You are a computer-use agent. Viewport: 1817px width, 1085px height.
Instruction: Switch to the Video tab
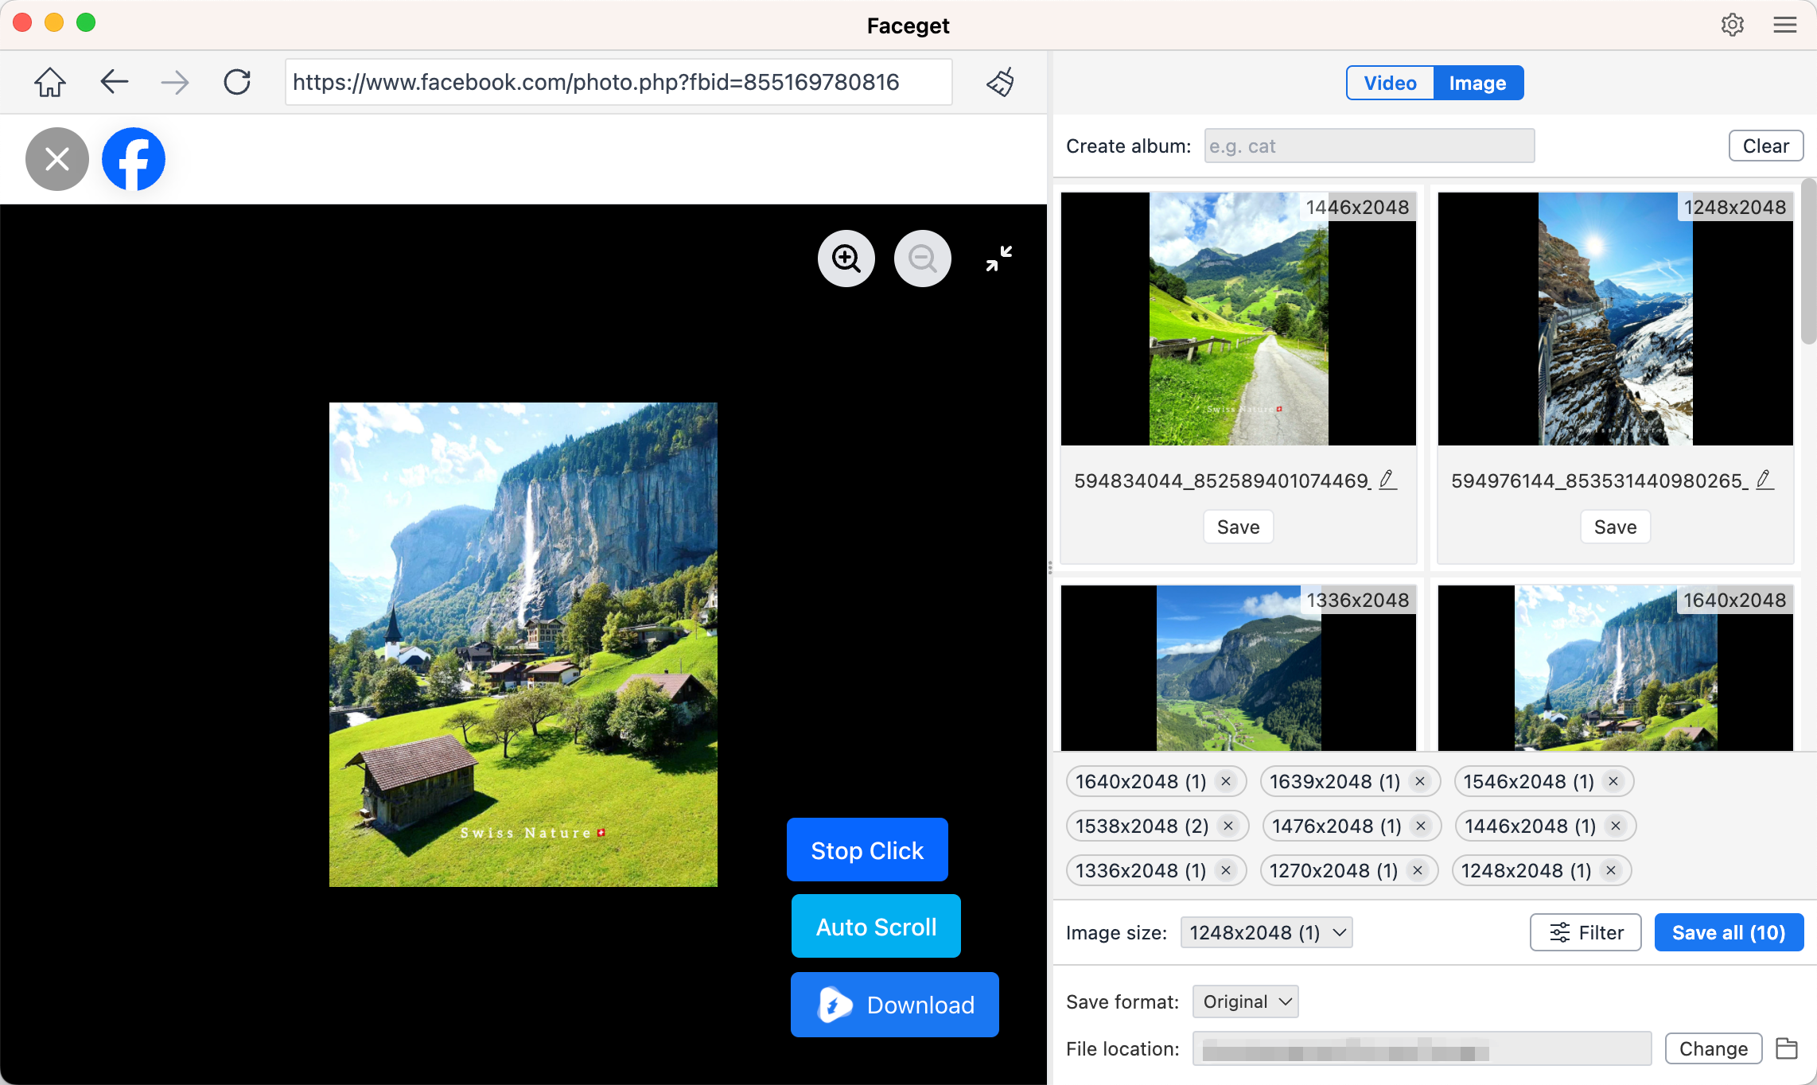(x=1390, y=83)
